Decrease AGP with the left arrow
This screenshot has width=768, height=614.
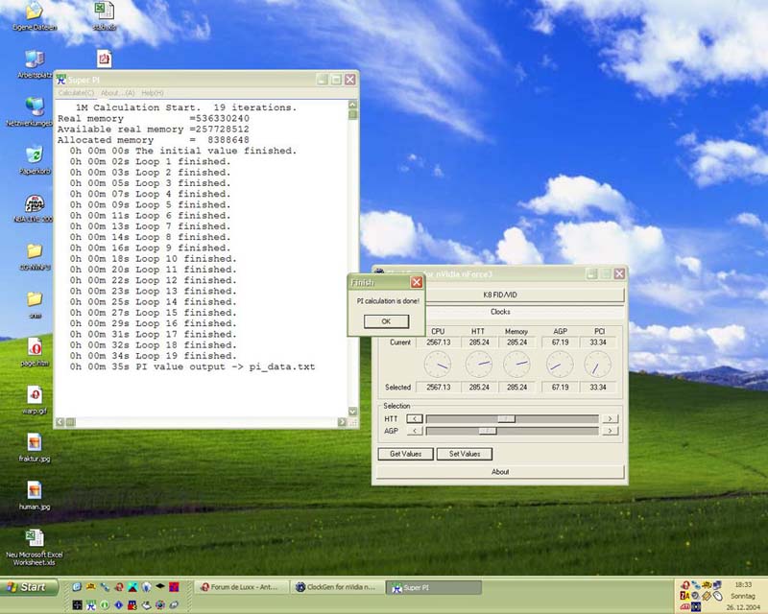415,431
